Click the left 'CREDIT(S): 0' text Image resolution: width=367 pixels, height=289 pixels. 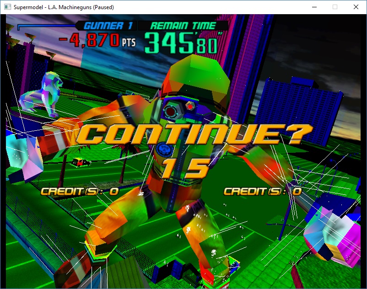pyautogui.click(x=80, y=192)
